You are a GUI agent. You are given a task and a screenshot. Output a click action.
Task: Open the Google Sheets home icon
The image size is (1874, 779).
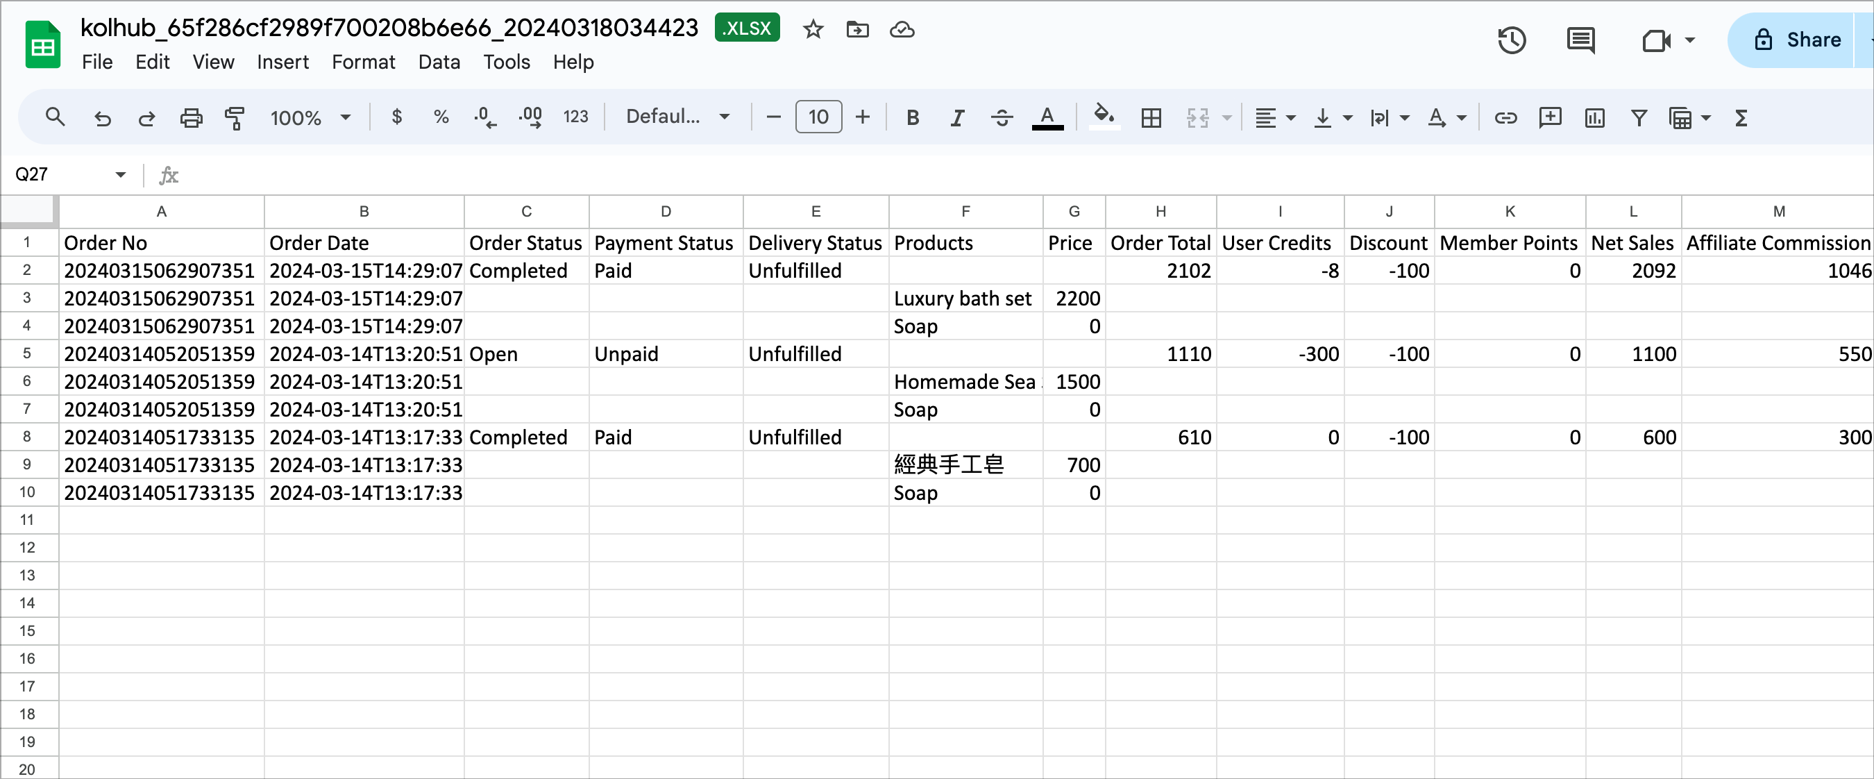point(42,44)
